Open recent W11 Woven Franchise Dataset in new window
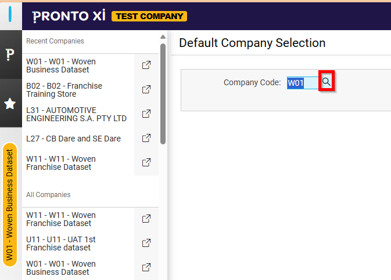391x280 pixels. [x=146, y=163]
